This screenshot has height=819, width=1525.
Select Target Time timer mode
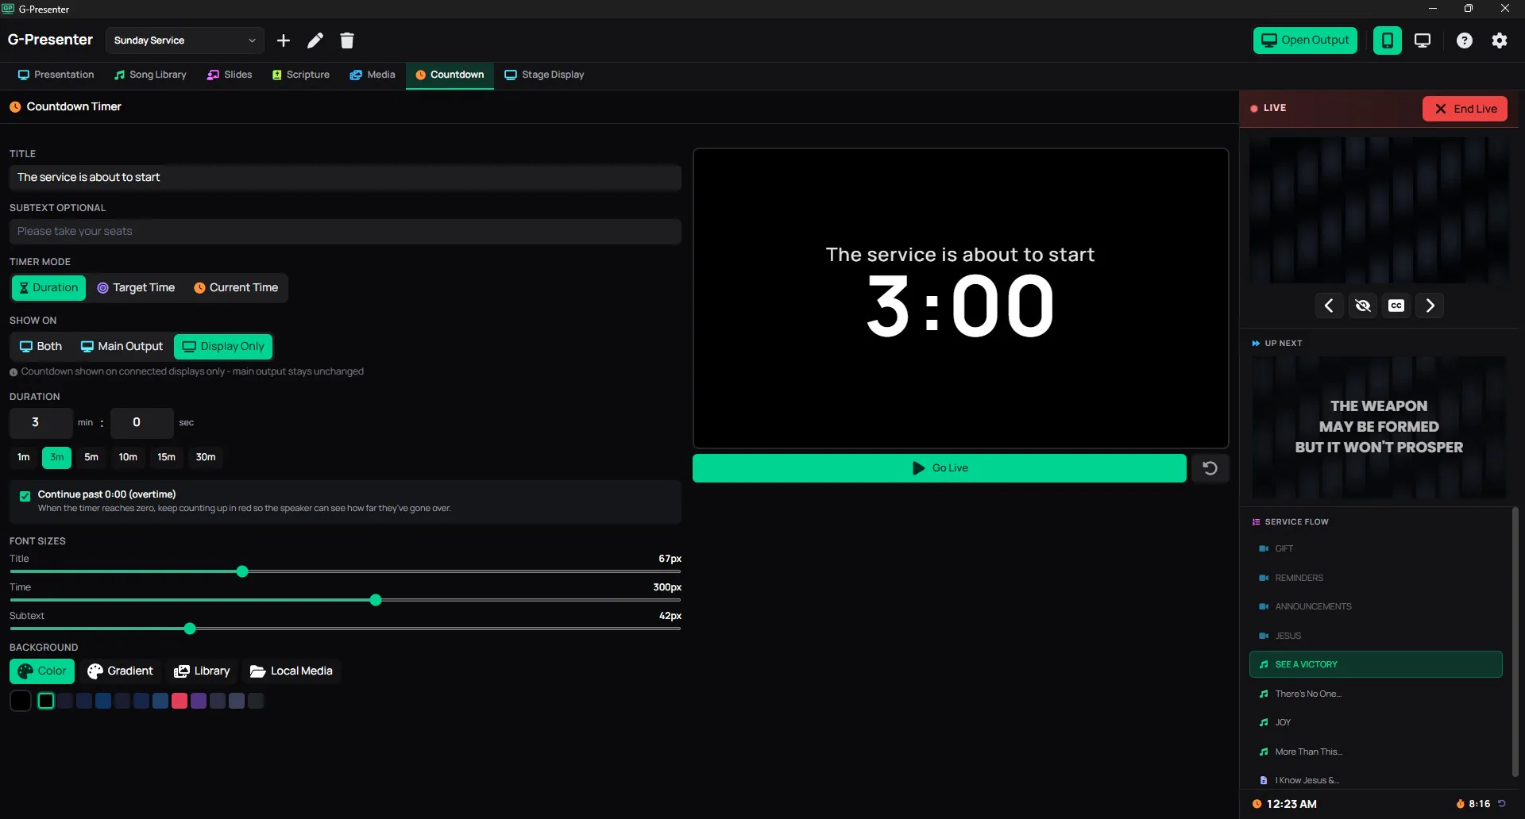pos(136,288)
